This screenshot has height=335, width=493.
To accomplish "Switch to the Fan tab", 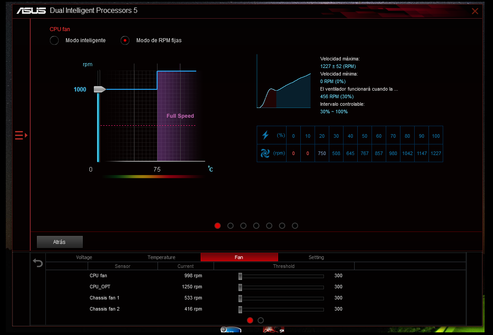I will 239,257.
